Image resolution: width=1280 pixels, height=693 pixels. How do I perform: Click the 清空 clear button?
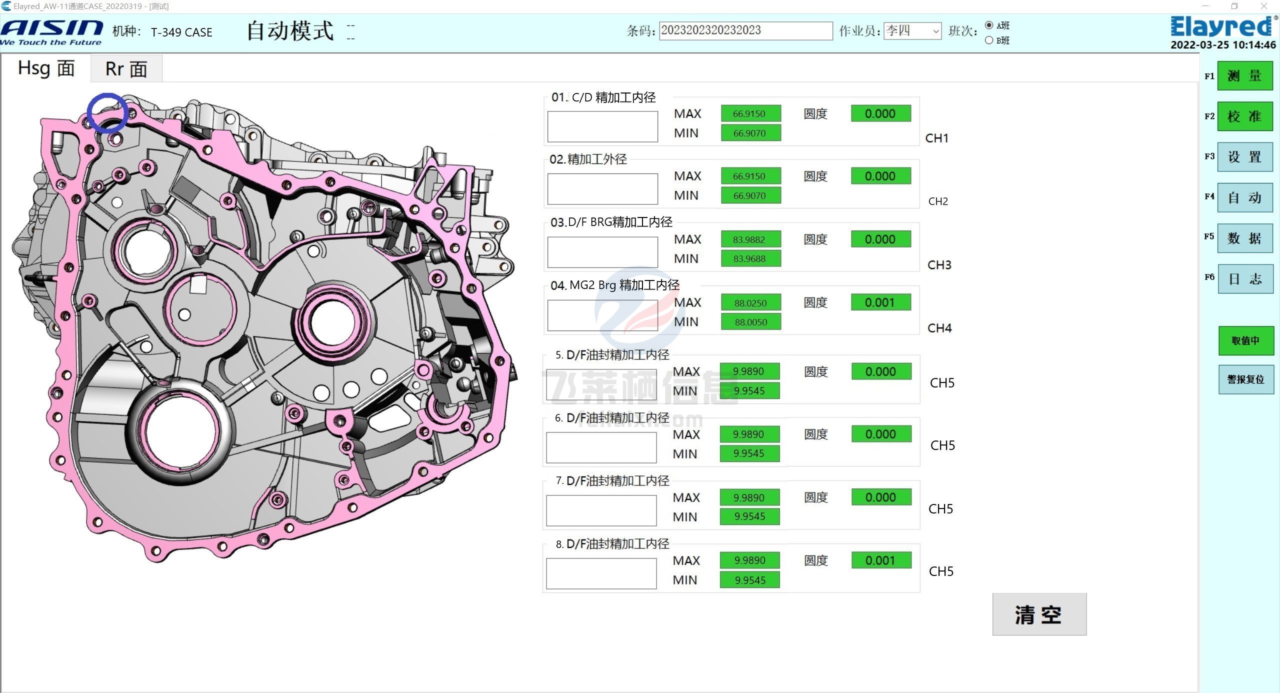click(1039, 614)
